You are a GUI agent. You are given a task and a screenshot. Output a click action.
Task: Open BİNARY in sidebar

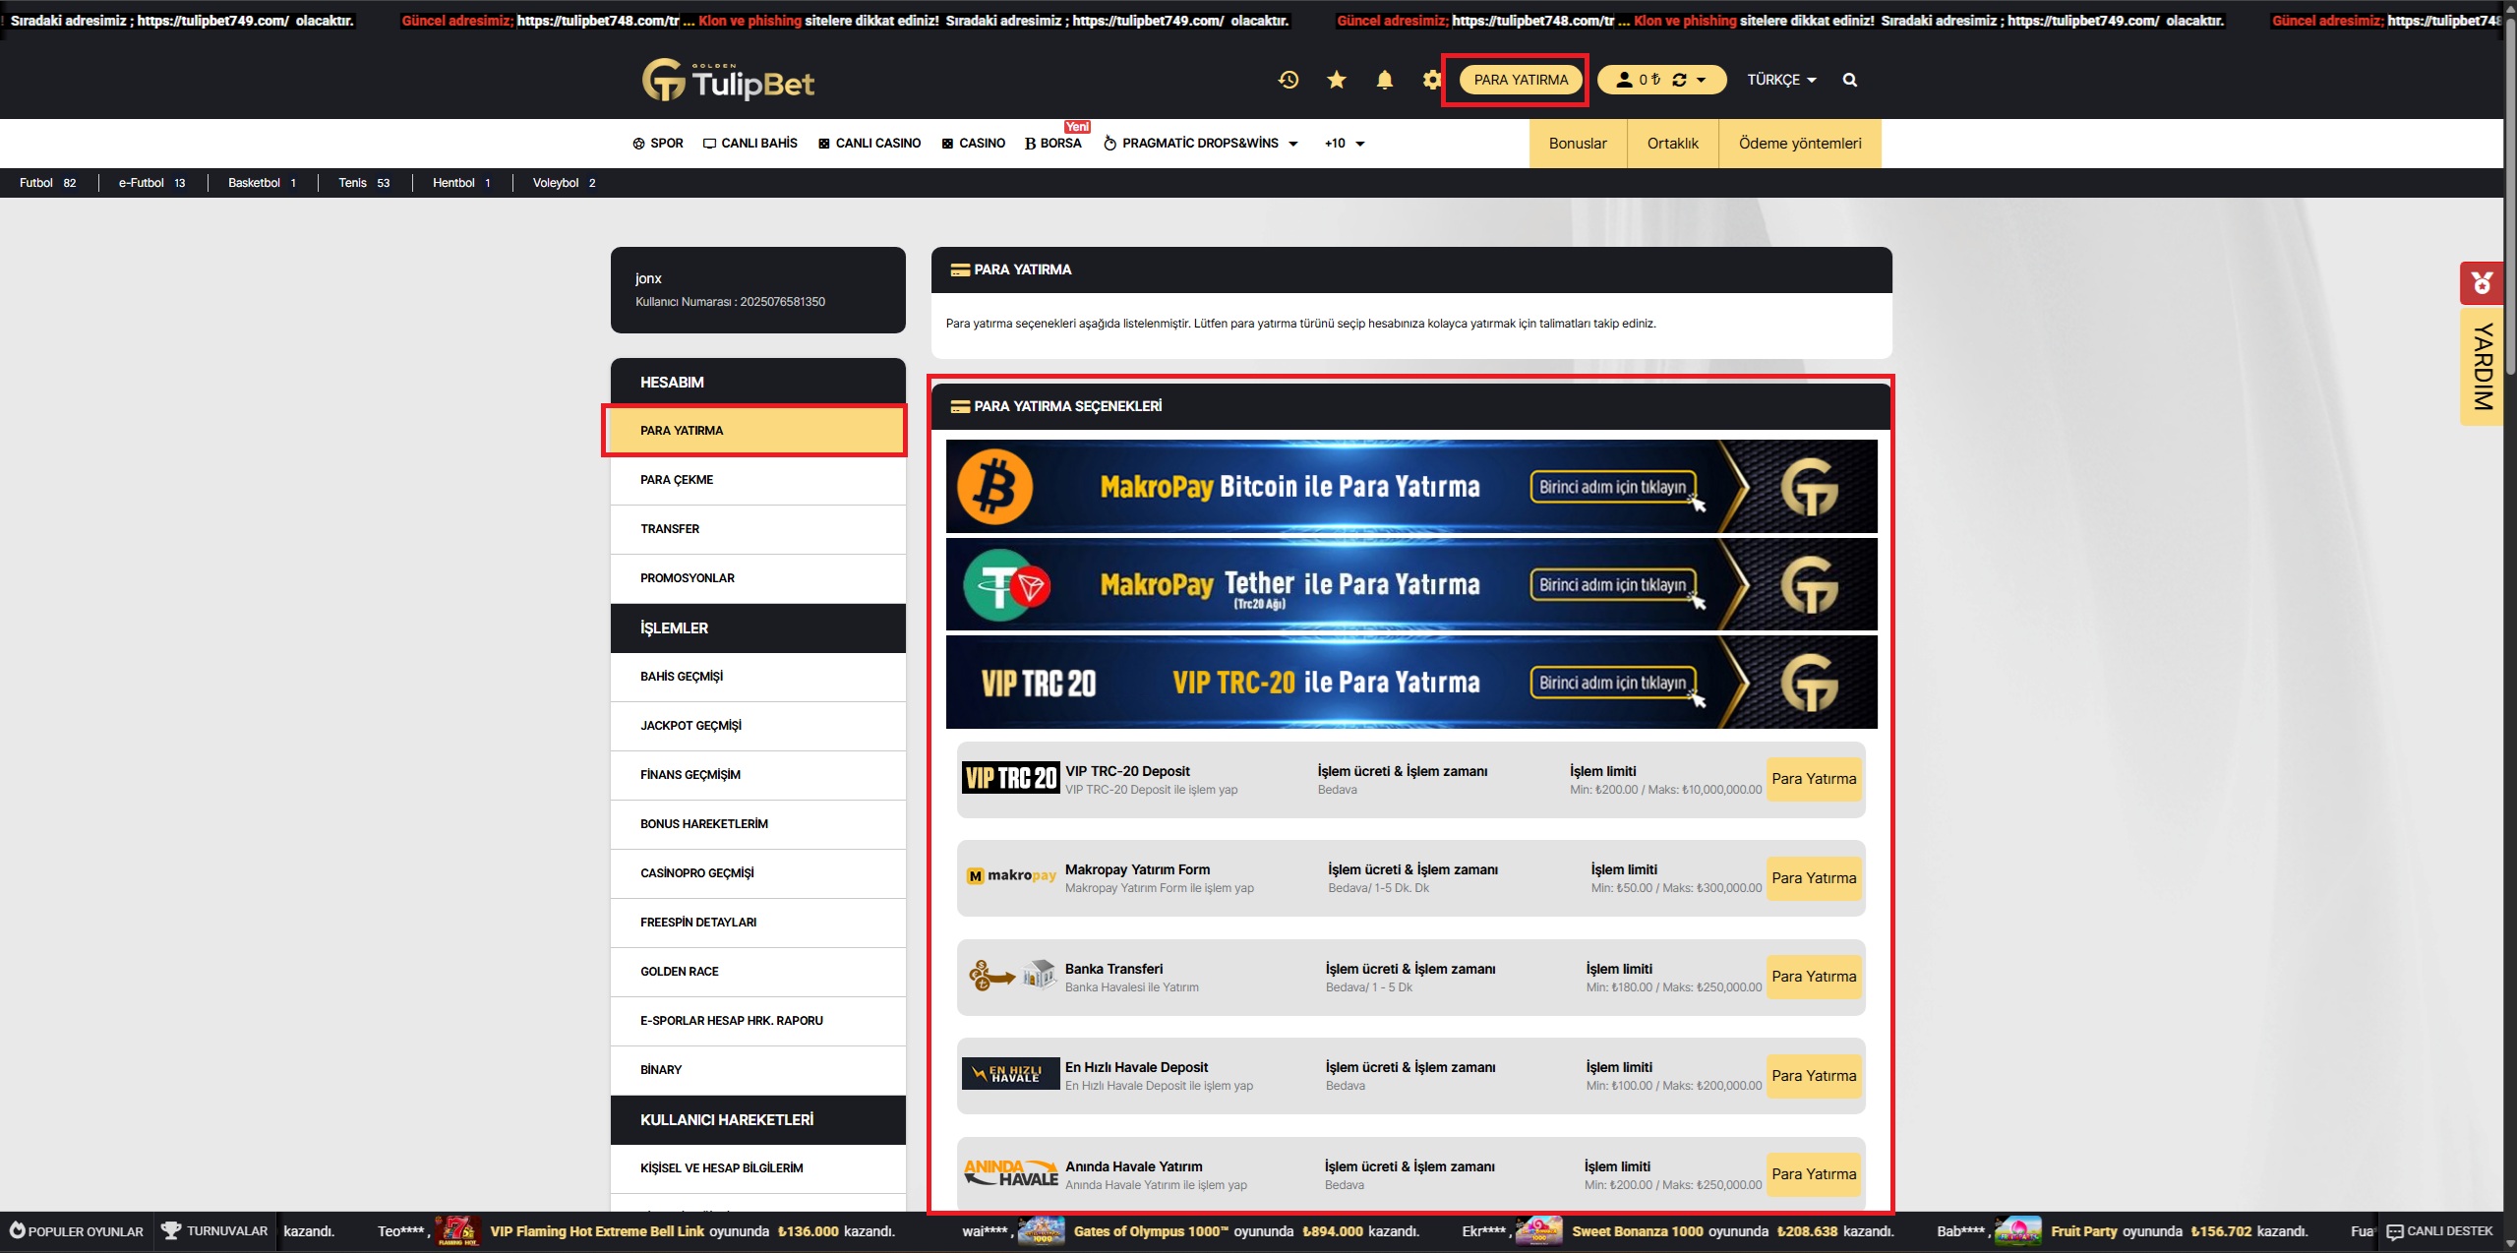[757, 1070]
